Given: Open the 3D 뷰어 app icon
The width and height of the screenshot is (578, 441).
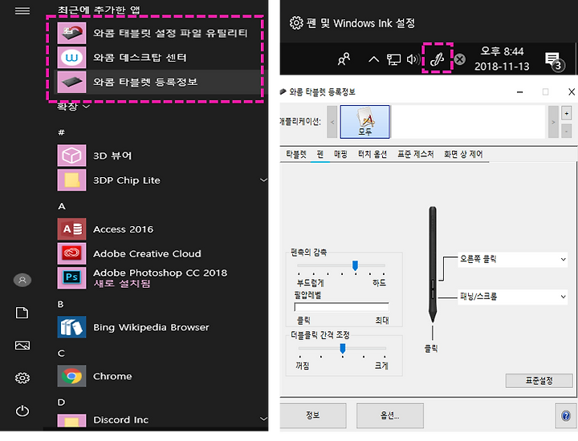Looking at the screenshot, I should pyautogui.click(x=71, y=156).
